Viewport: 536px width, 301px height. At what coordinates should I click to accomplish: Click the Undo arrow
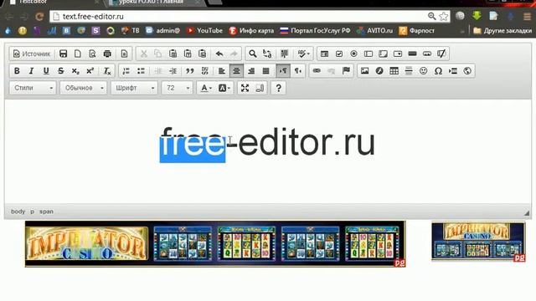[219, 54]
